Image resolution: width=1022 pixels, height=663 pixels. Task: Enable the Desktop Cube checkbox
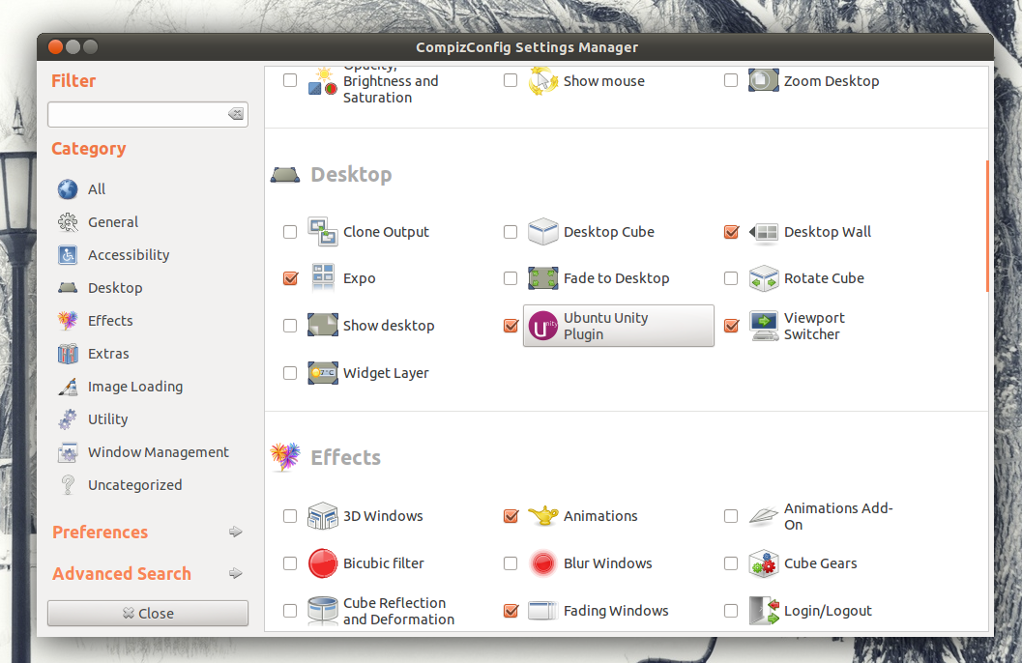pyautogui.click(x=511, y=232)
